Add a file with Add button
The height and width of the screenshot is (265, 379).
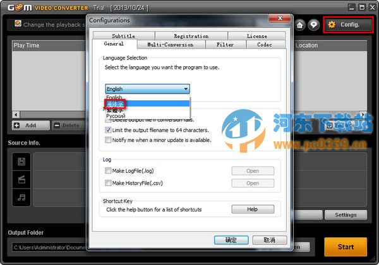[31, 126]
